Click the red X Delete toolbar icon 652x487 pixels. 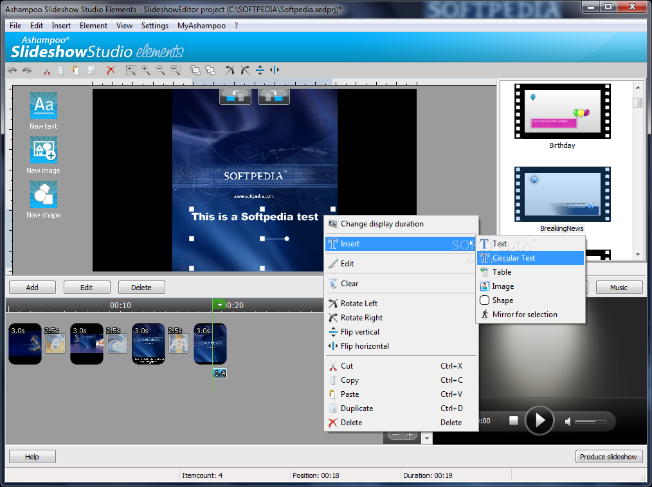[111, 70]
